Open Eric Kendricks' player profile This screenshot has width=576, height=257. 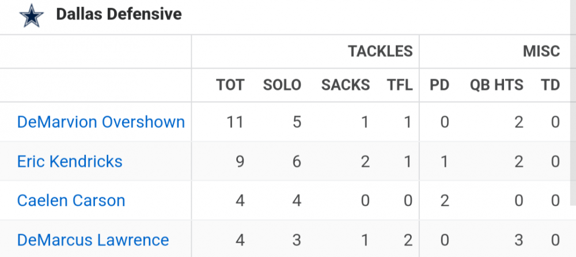[70, 161]
